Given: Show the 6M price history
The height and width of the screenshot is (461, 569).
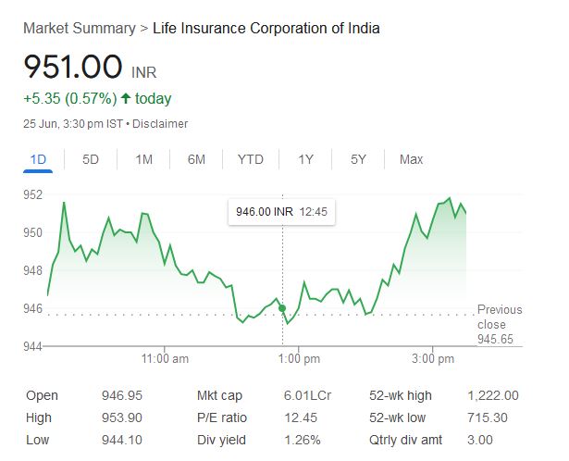Looking at the screenshot, I should pos(196,159).
